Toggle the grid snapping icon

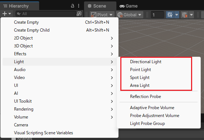tap(170, 15)
